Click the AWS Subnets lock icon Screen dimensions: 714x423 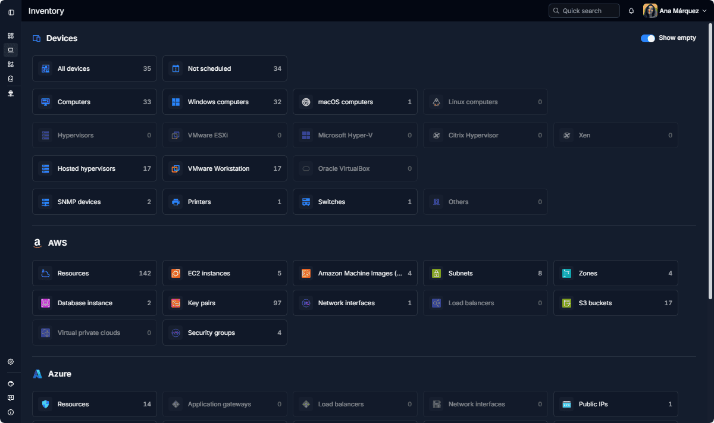(x=436, y=273)
